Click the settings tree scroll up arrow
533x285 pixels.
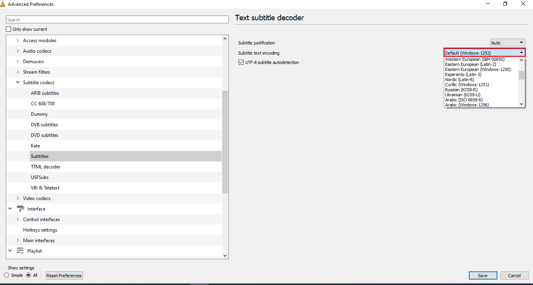pos(225,39)
